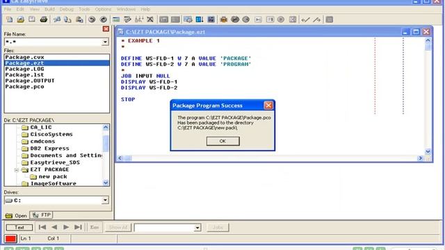Click the editor horizontal scroll-right arrow
The image size is (445, 250).
click(x=420, y=158)
